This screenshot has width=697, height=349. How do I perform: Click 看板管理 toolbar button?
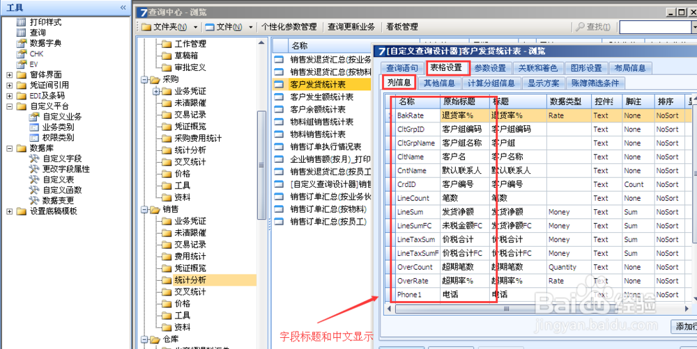tap(402, 27)
